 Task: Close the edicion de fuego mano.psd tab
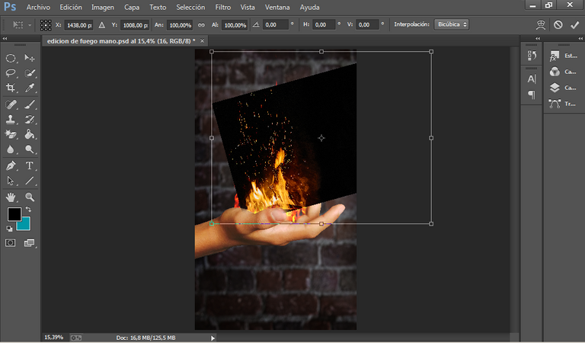[202, 40]
